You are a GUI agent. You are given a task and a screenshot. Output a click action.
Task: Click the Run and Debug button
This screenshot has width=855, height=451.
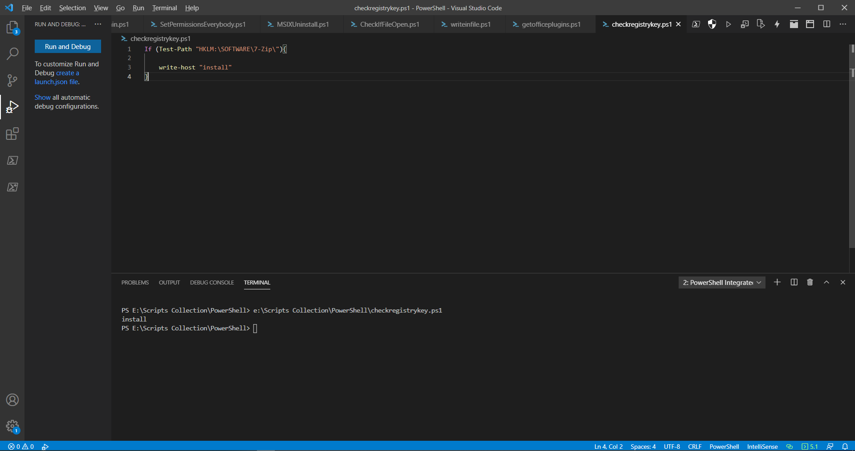pos(68,47)
